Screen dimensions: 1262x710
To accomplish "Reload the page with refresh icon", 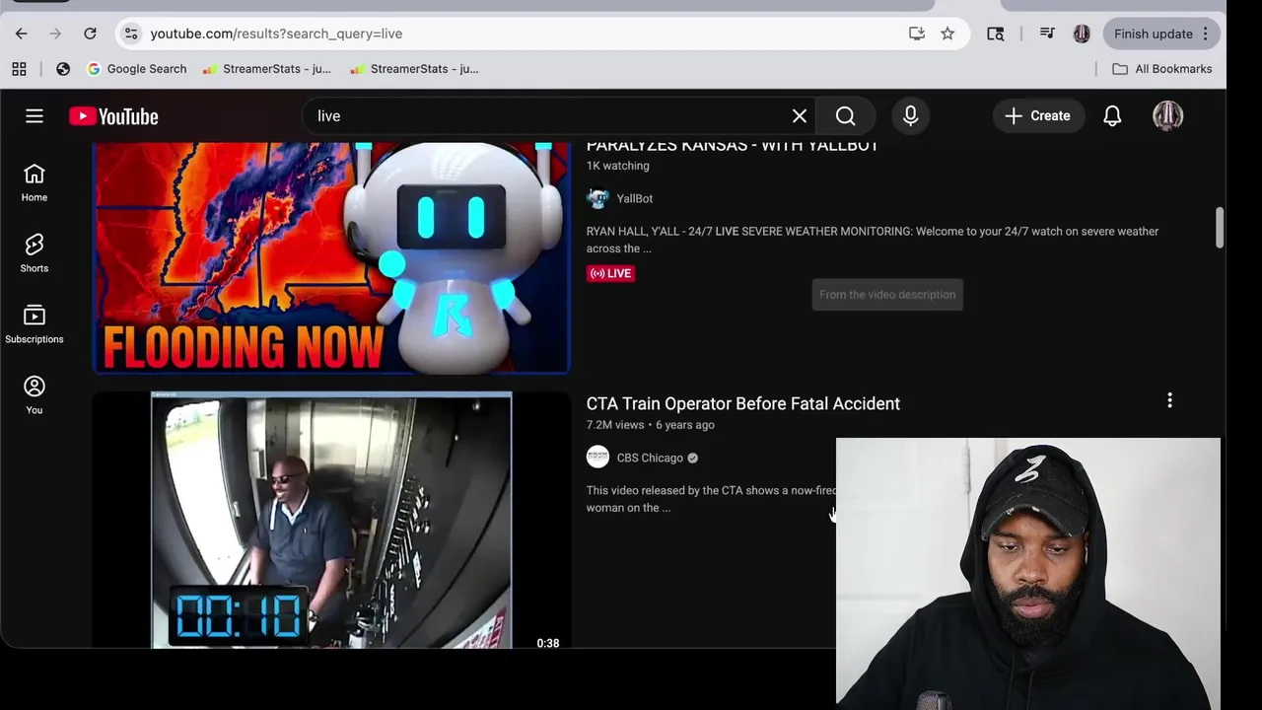I will [90, 34].
